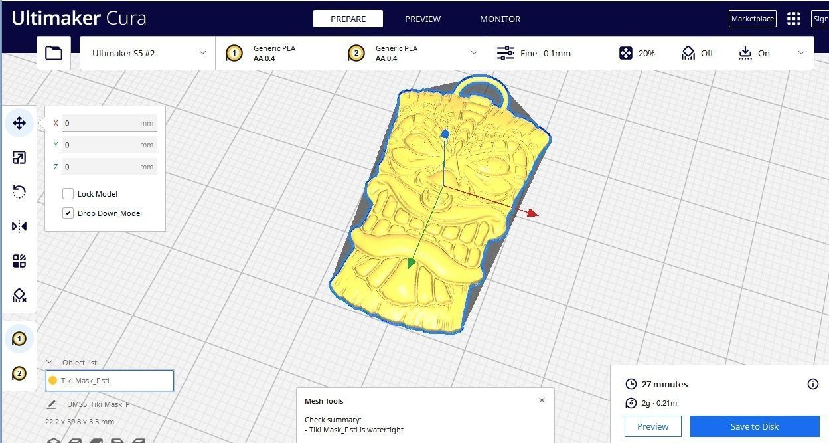
Task: Click the infill 20% icon
Action: [626, 53]
